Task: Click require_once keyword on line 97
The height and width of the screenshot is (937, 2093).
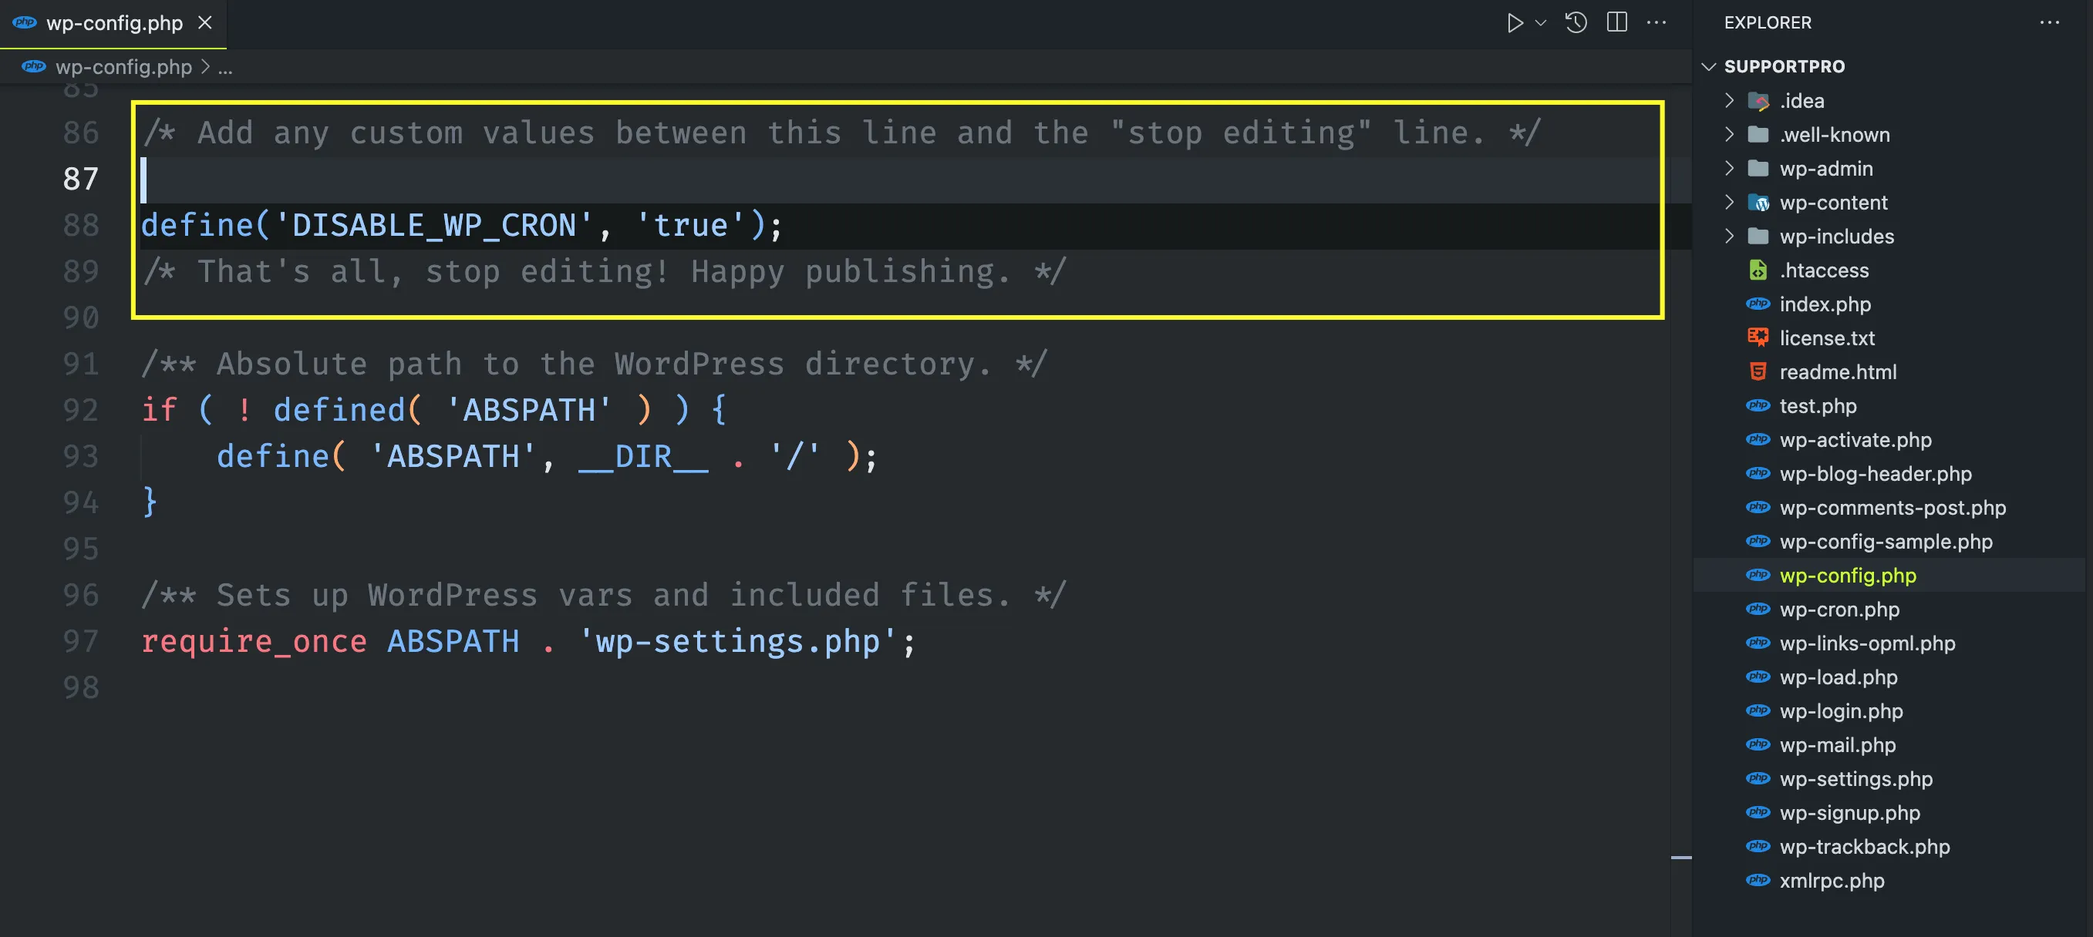Action: [254, 641]
